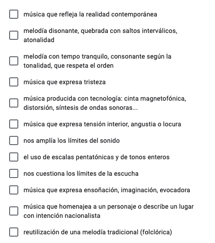Select 'reutilización de una melodía tradicional' checkbox
The image size is (215, 243).
pos(14,232)
